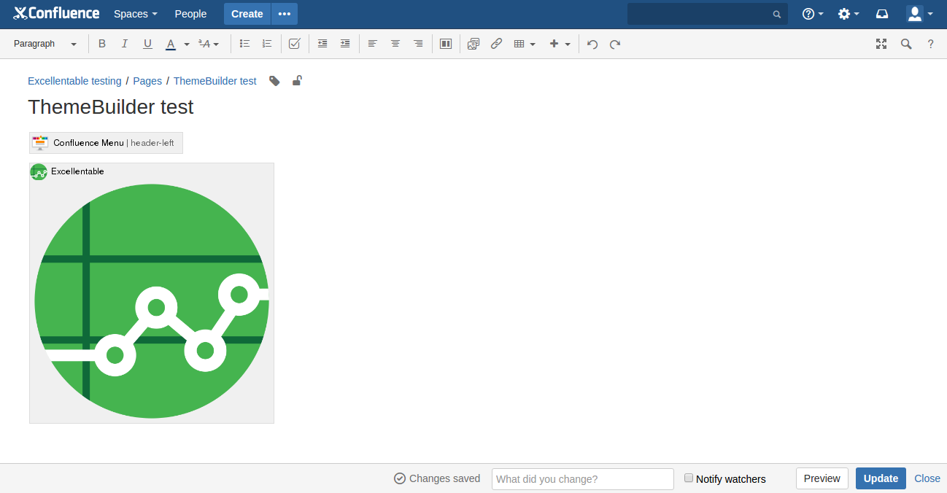Image resolution: width=947 pixels, height=493 pixels.
Task: Enable the Notify watchers checkbox
Action: 689,478
